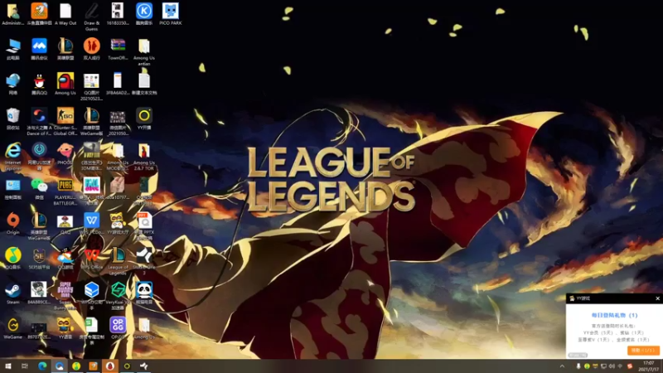663x373 pixels.
Task: Click the orange claim button in the YY popup
Action: tap(643, 350)
